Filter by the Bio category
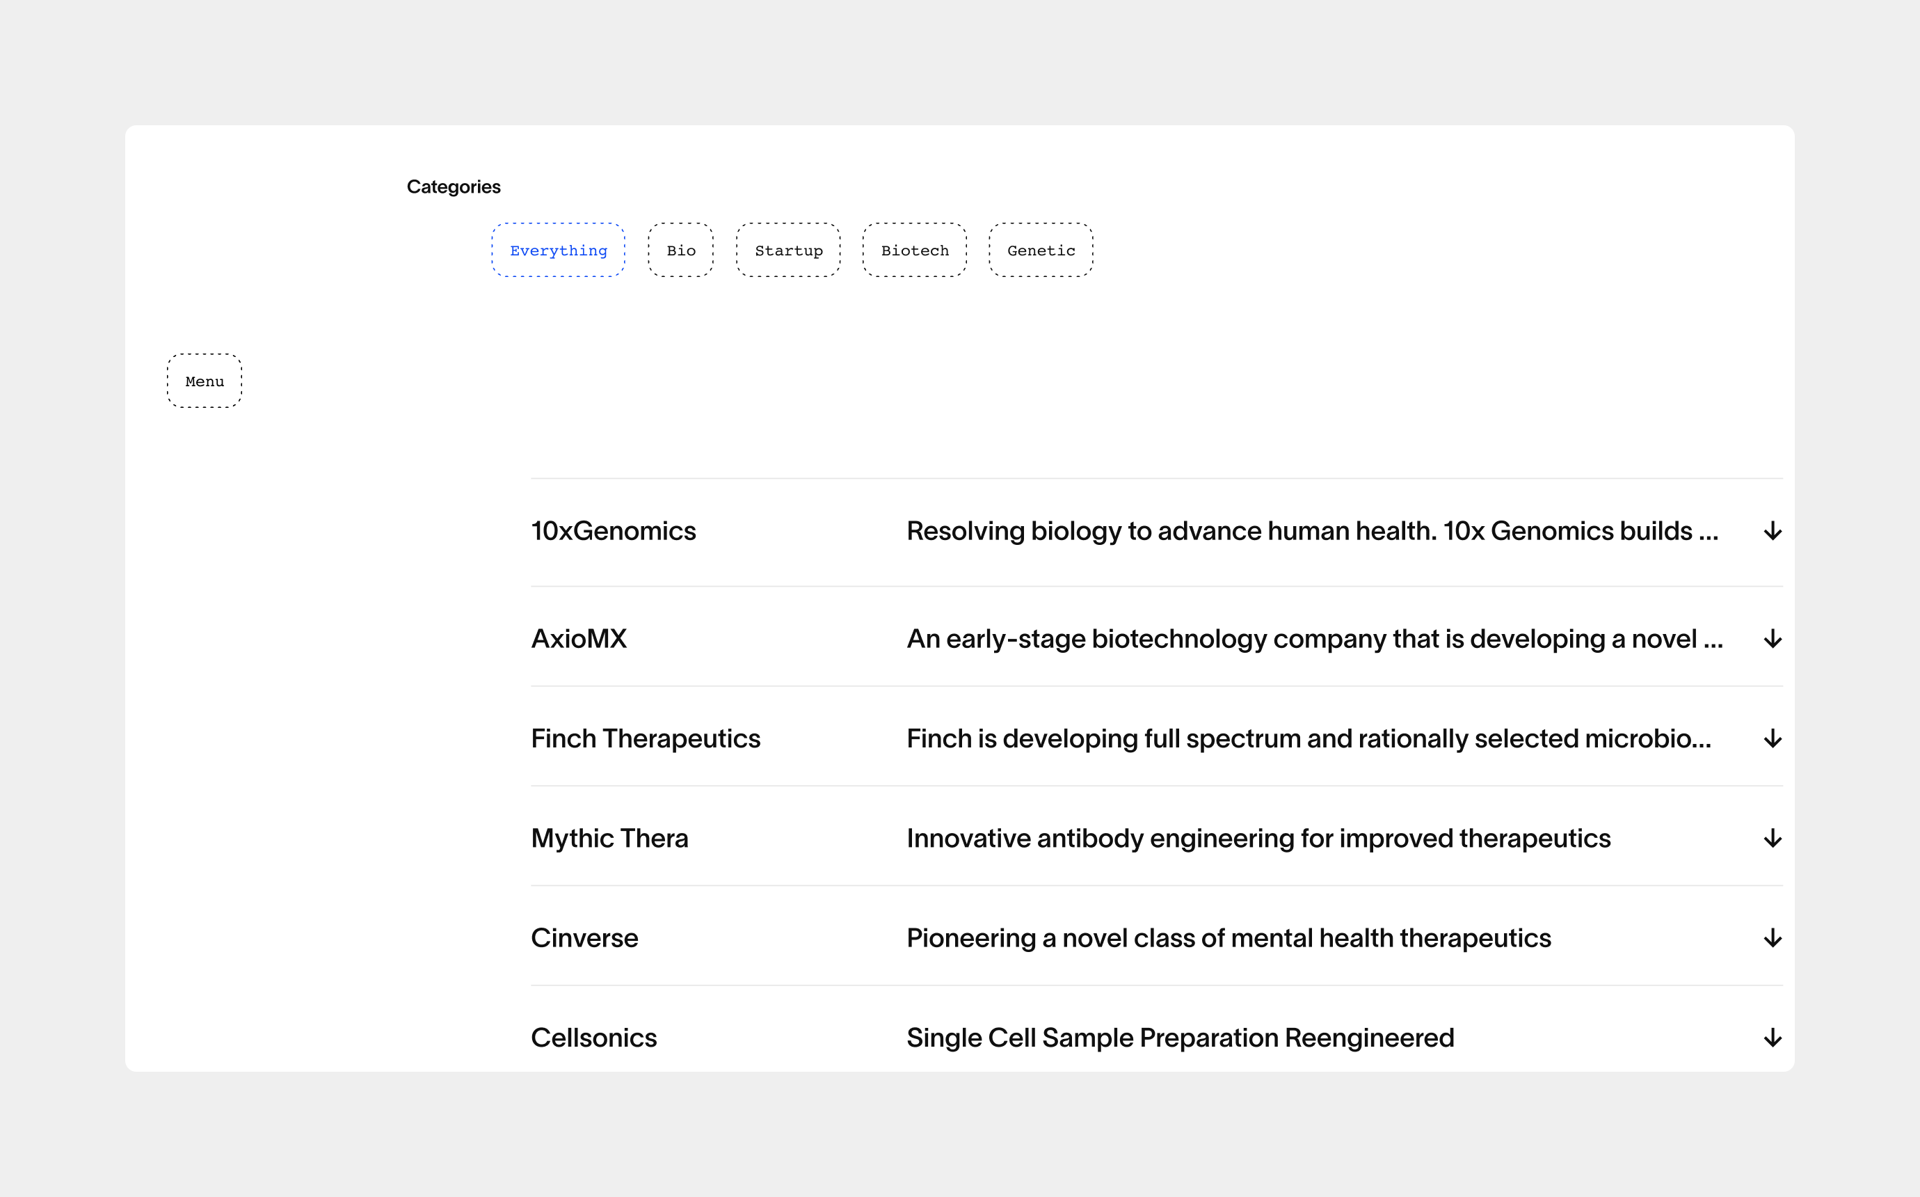1920x1197 pixels. [680, 250]
